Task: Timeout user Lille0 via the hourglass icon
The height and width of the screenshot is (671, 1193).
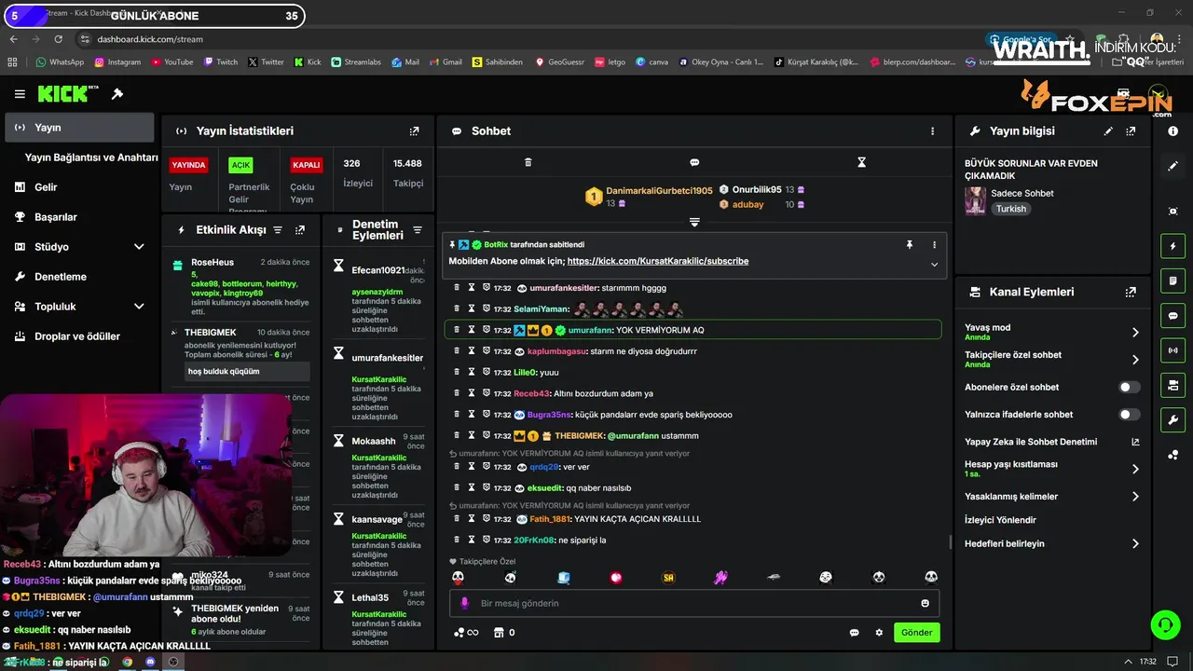Action: click(472, 372)
